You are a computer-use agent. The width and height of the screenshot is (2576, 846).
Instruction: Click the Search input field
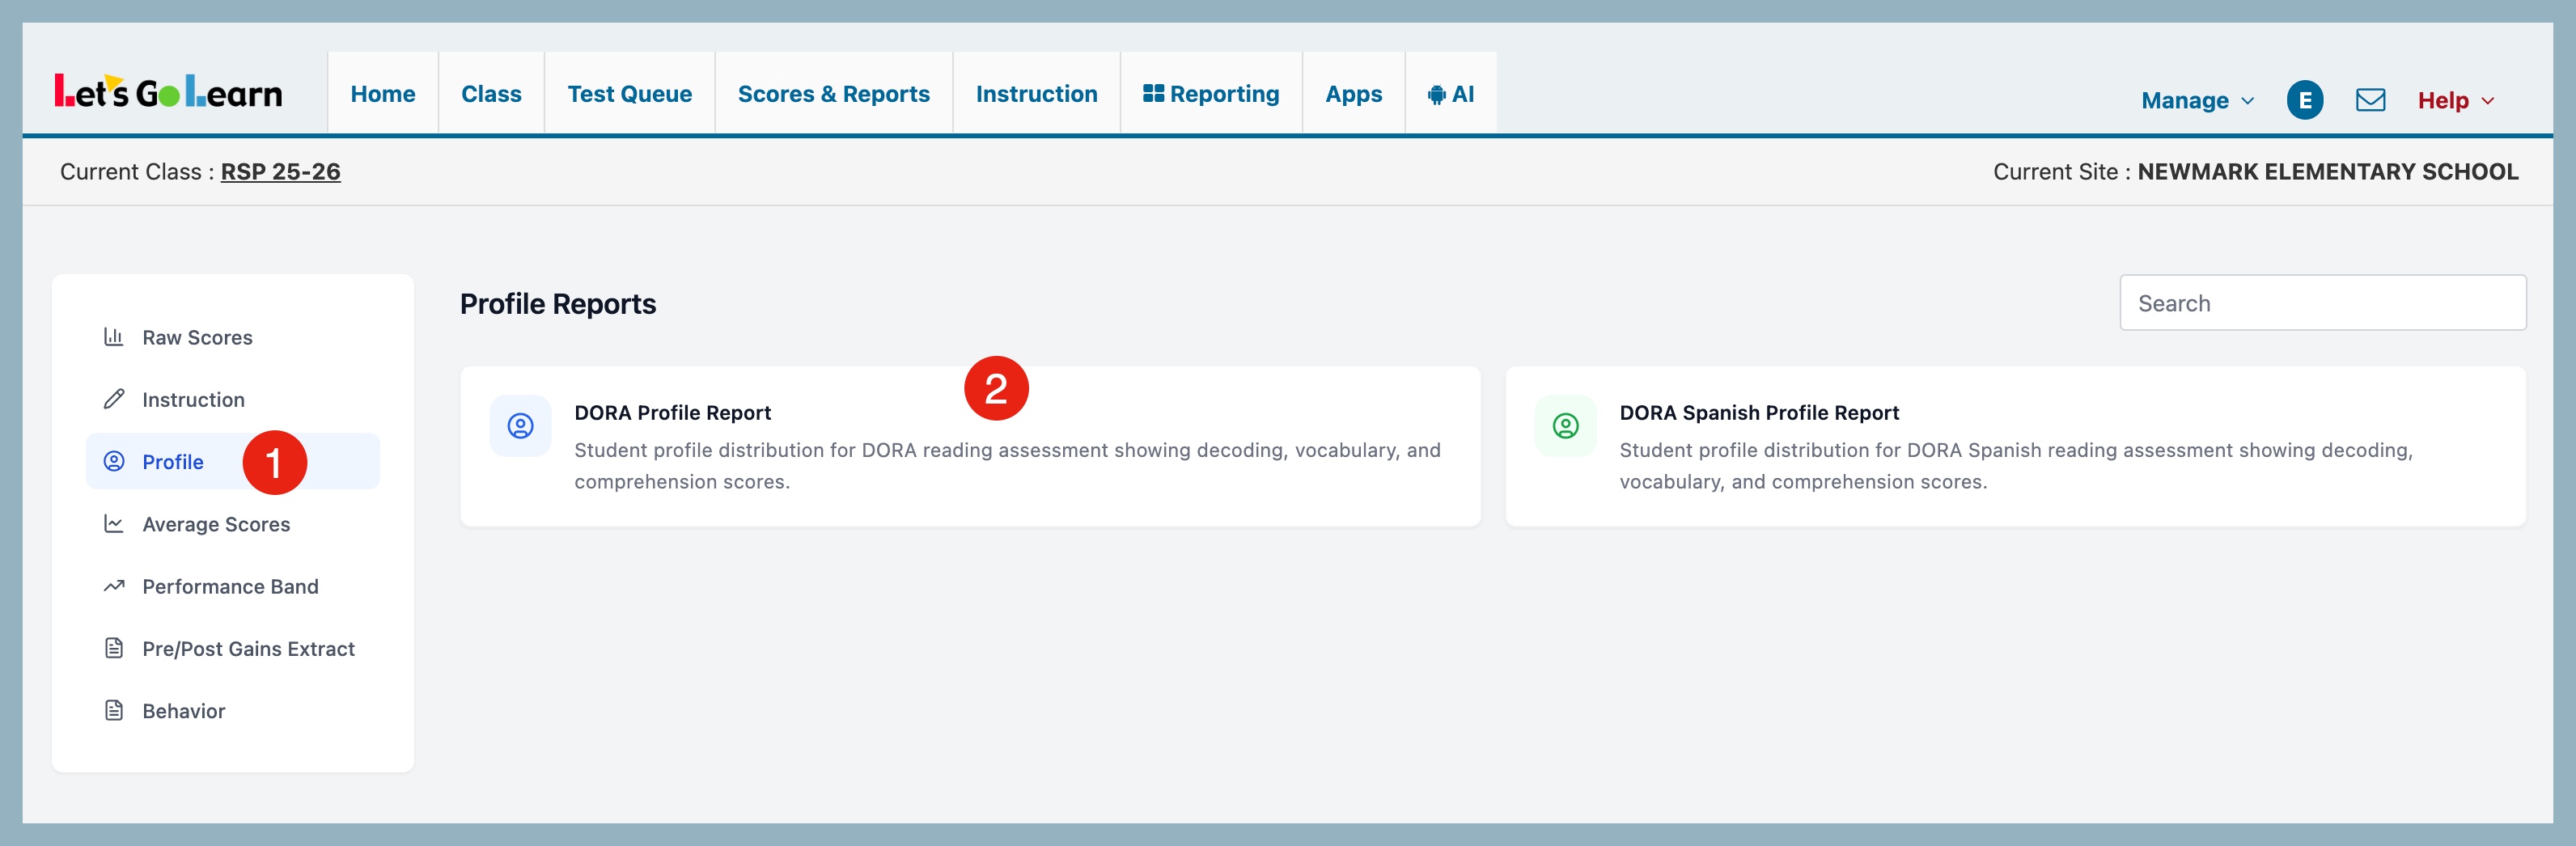click(x=2322, y=303)
